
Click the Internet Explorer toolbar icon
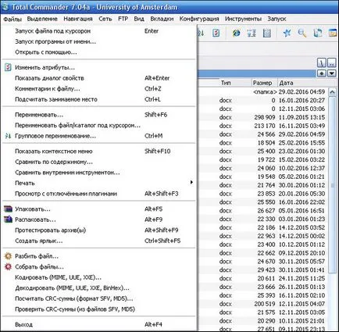pos(236,33)
